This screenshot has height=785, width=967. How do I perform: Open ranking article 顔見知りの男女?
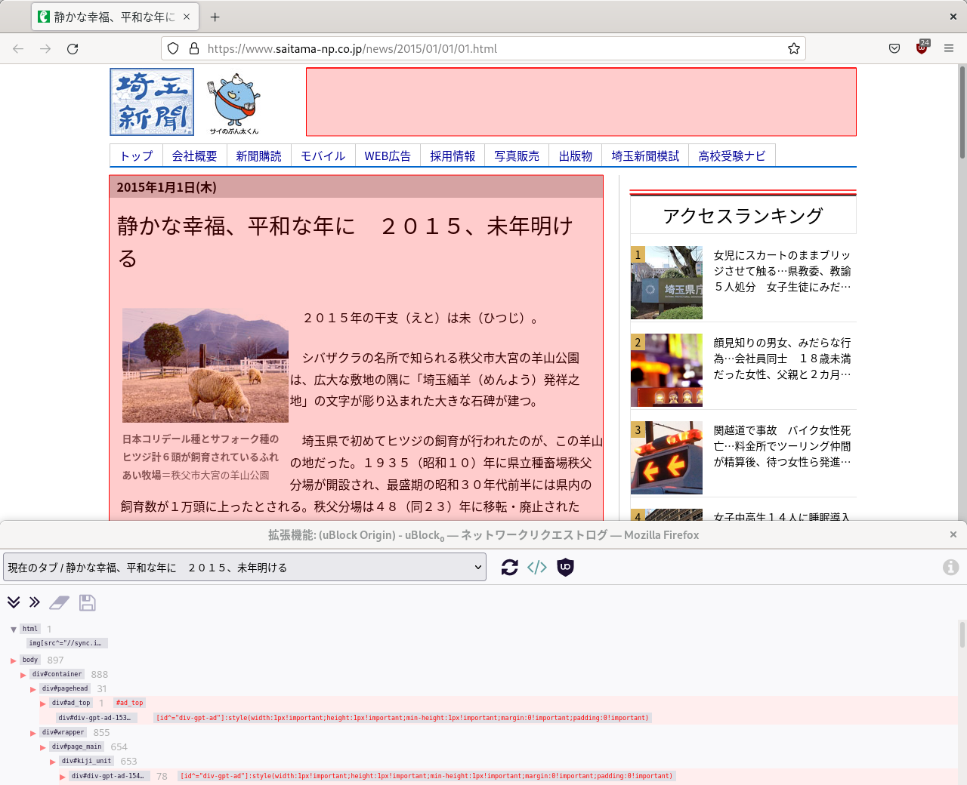point(783,359)
